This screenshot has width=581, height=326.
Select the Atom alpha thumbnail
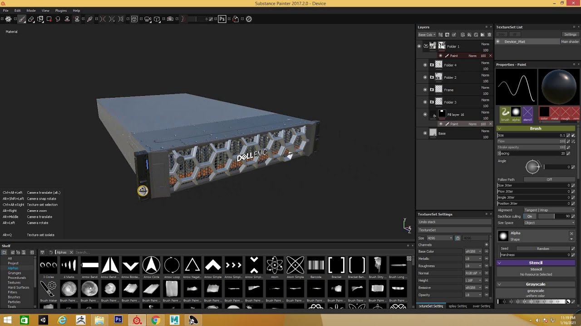pyautogui.click(x=275, y=265)
